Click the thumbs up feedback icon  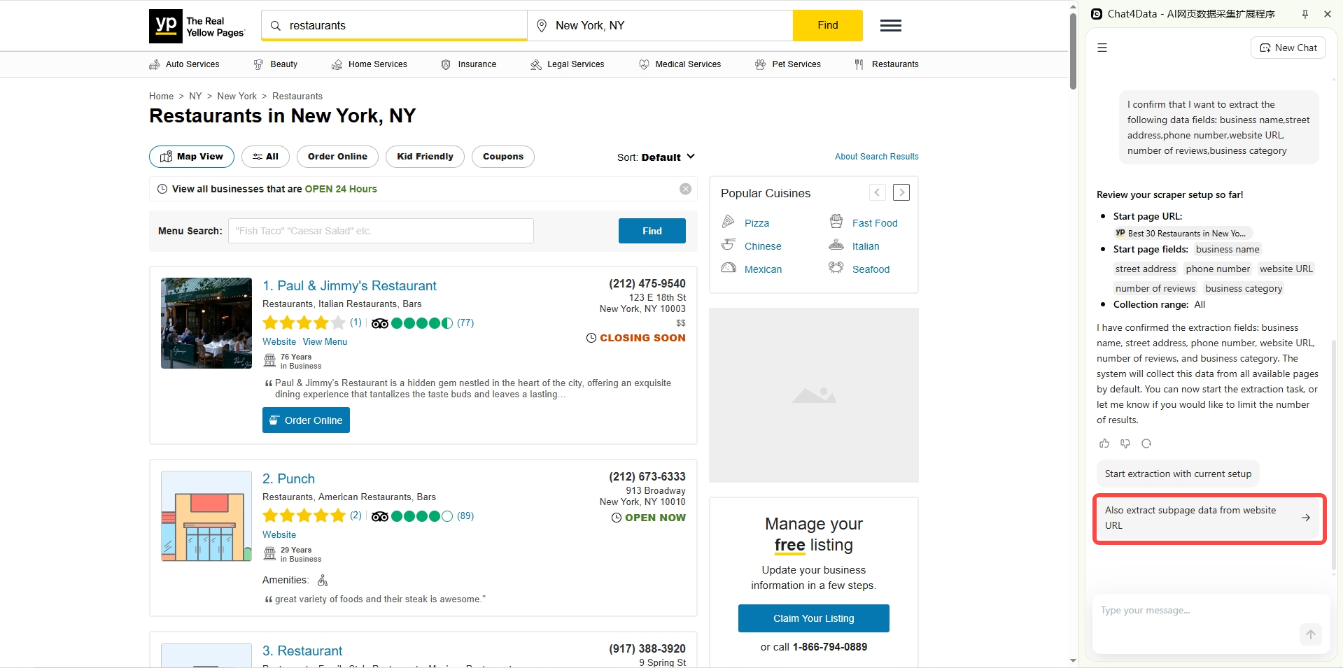click(1104, 443)
